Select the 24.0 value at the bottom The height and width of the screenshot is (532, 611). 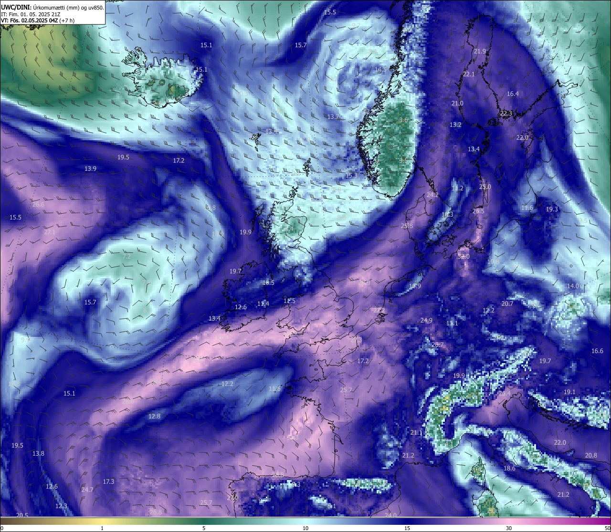(x=391, y=515)
